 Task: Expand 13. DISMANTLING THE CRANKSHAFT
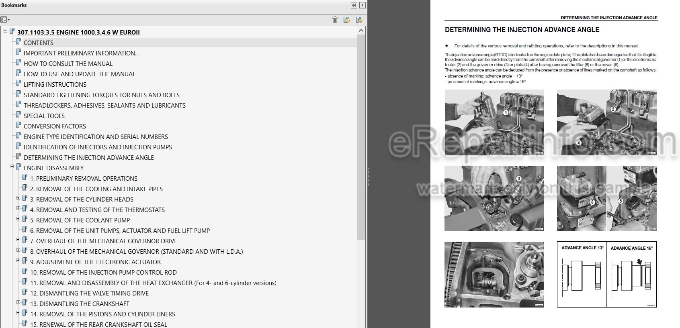(18, 302)
